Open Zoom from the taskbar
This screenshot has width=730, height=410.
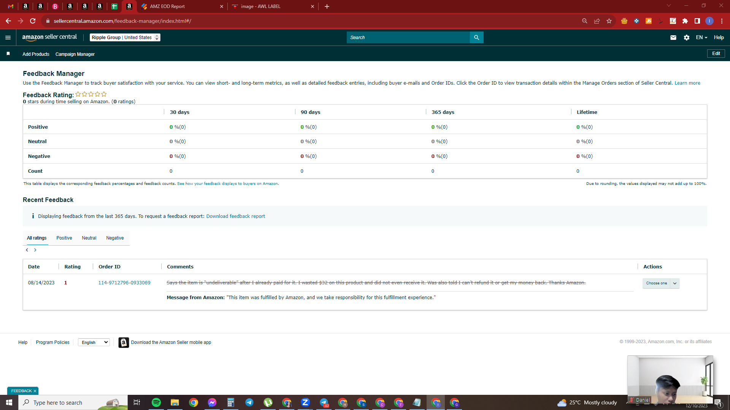pyautogui.click(x=305, y=402)
